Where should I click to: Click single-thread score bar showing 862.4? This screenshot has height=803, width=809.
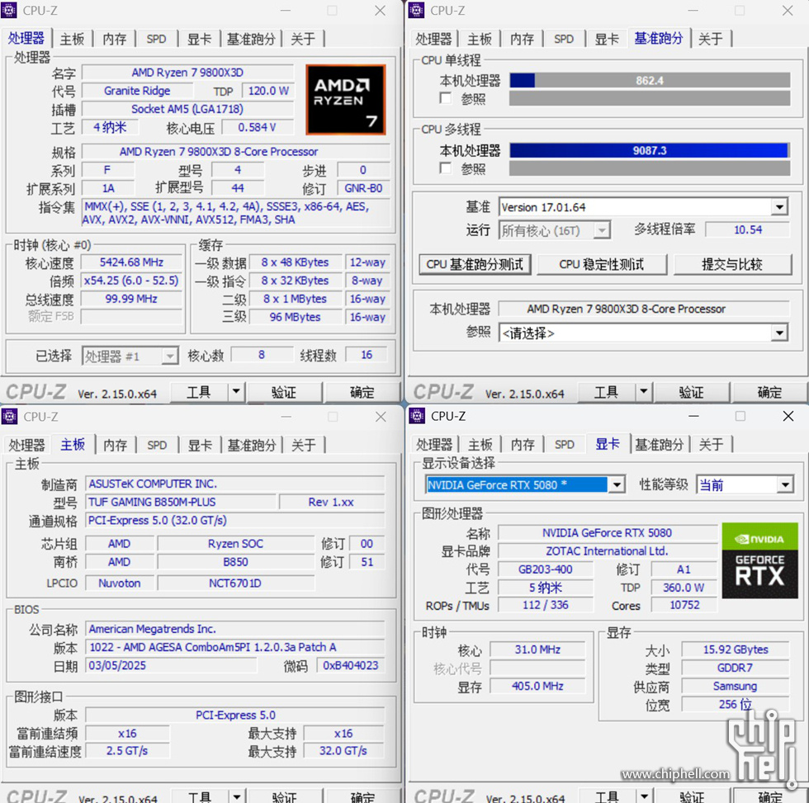point(650,80)
